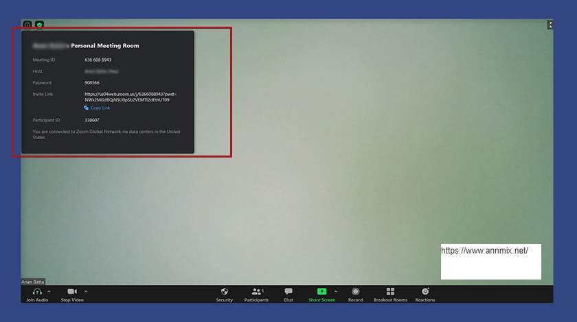
Task: Select the Meeting ID 636 608 8943
Action: [98, 60]
